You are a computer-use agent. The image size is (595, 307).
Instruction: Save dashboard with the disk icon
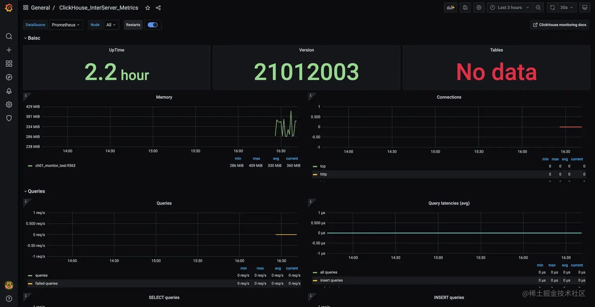pyautogui.click(x=465, y=7)
